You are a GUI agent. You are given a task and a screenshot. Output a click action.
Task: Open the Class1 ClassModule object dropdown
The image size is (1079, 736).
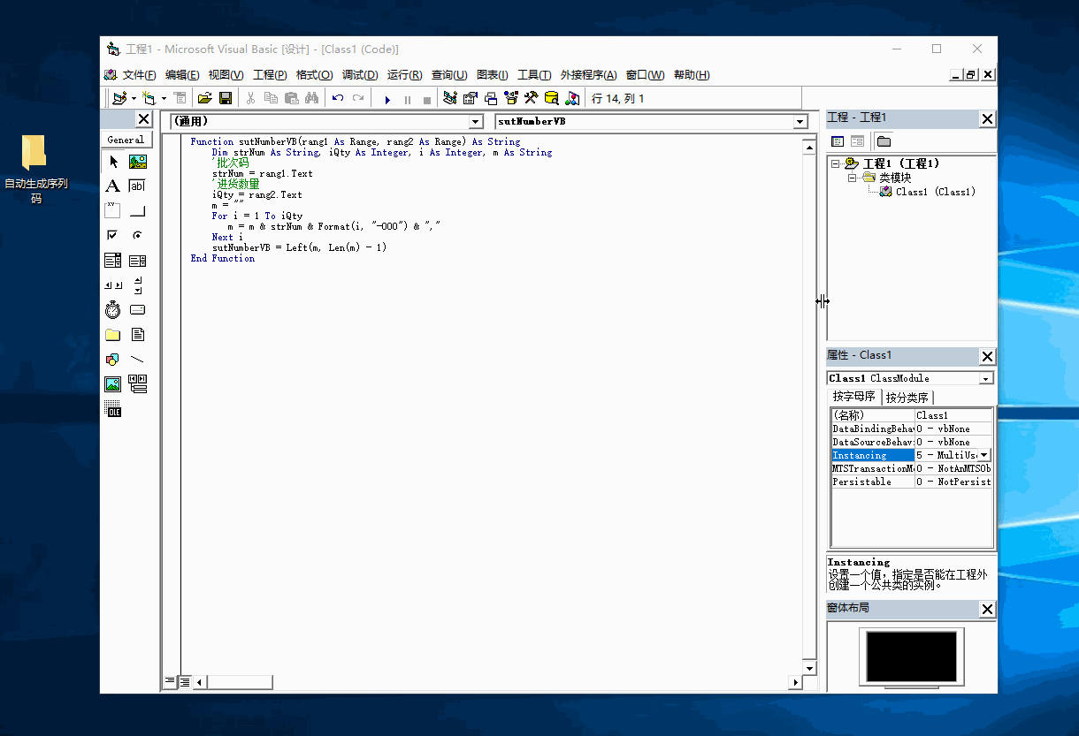coord(986,378)
